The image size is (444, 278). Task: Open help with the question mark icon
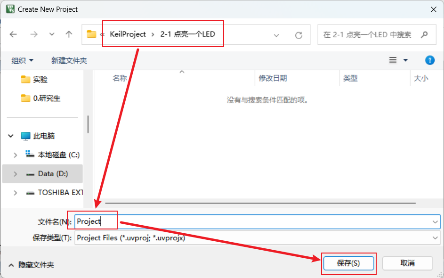(429, 60)
